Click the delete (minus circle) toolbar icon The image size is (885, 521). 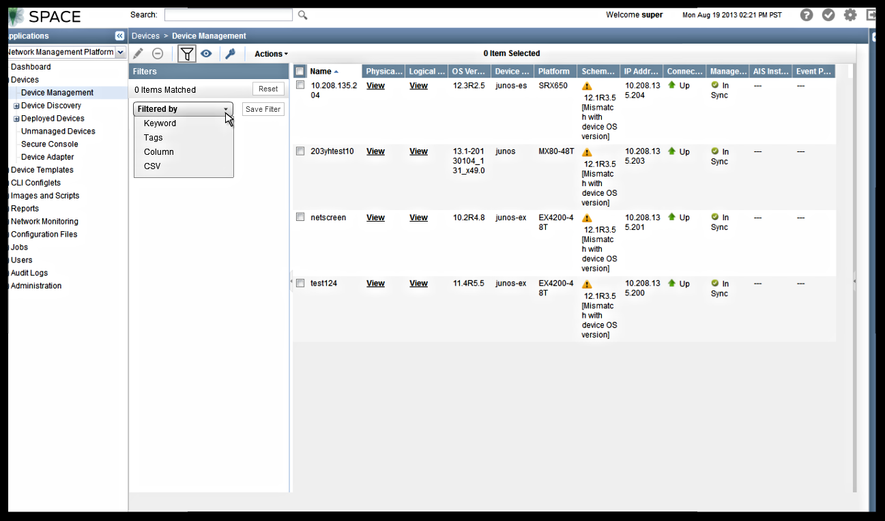pos(158,53)
